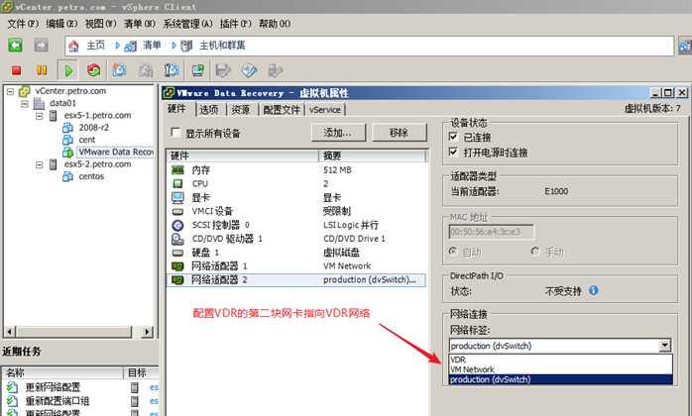Select the 手动 MAC address radio button
Viewport: 692px width, 416px height.
pos(535,252)
